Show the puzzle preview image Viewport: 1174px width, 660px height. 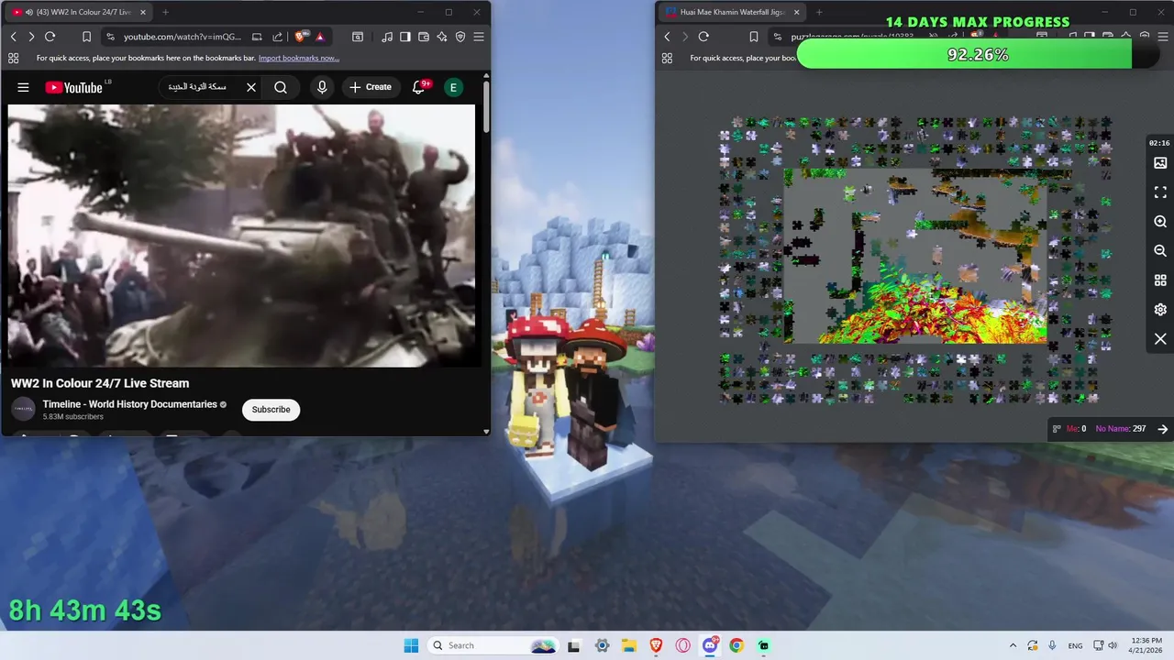coord(1160,163)
